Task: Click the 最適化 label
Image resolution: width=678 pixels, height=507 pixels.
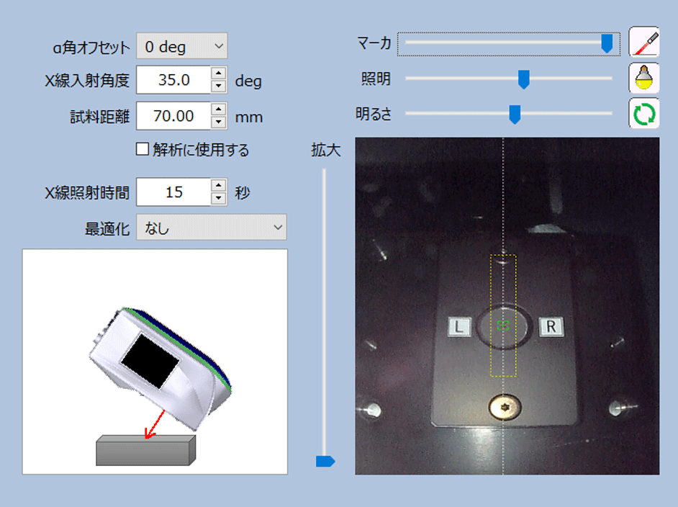Action: (107, 229)
